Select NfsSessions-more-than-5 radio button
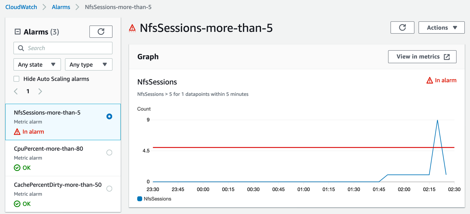The height and width of the screenshot is (214, 470). pos(109,116)
